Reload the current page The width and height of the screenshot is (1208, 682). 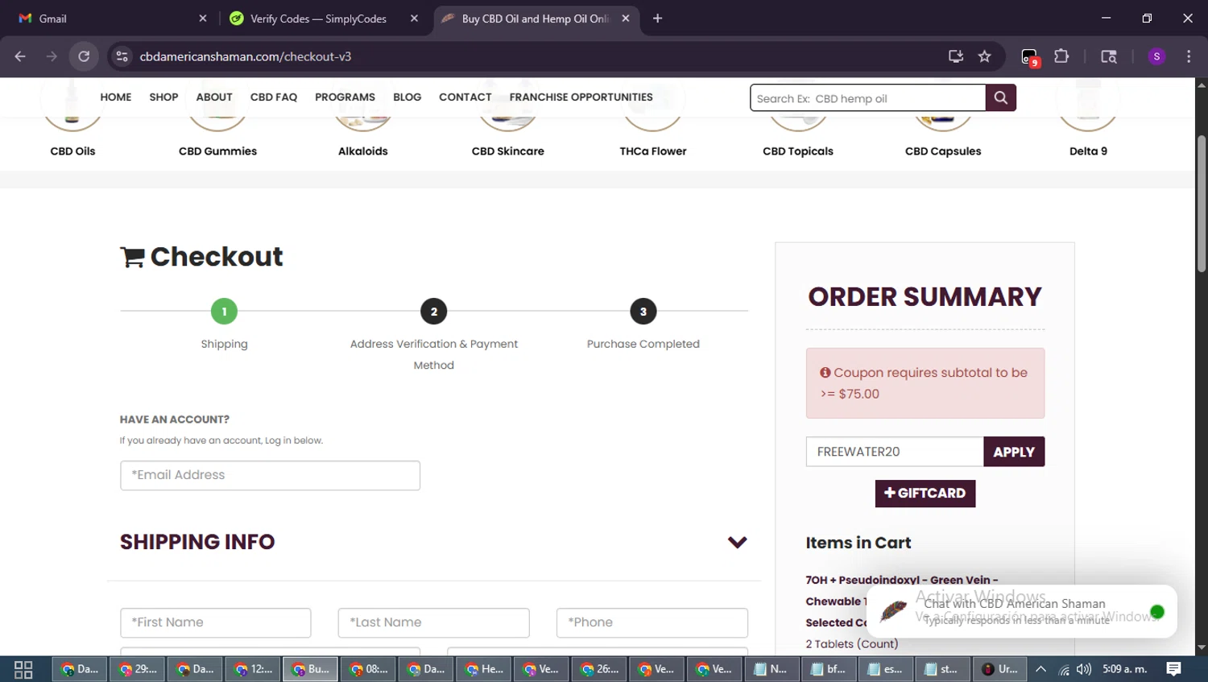pos(84,56)
